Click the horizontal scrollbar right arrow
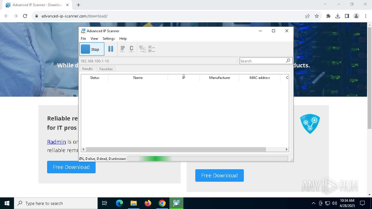The height and width of the screenshot is (209, 372). [286, 149]
